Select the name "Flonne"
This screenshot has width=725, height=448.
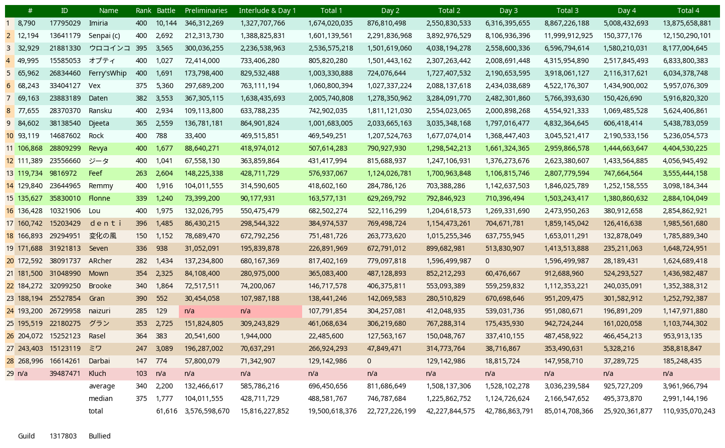coord(99,198)
